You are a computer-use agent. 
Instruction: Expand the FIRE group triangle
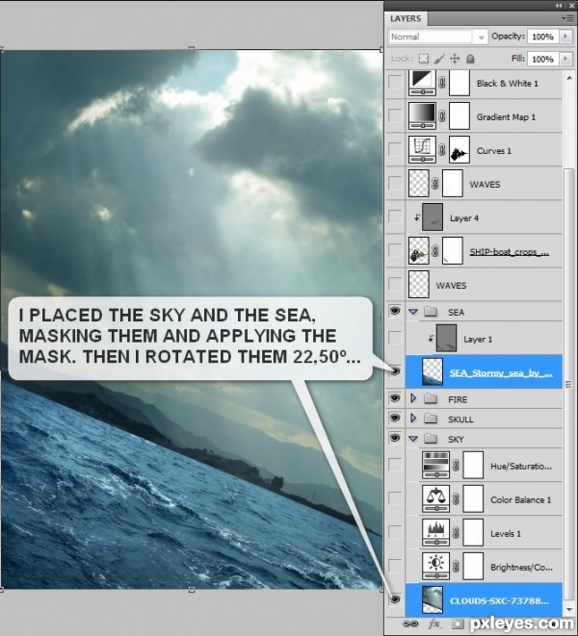(413, 398)
